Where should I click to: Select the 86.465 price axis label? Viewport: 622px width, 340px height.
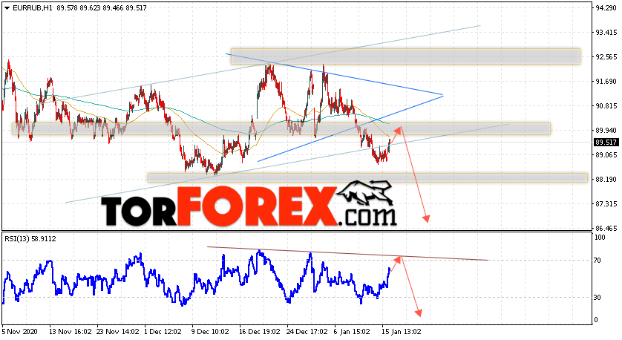click(606, 229)
